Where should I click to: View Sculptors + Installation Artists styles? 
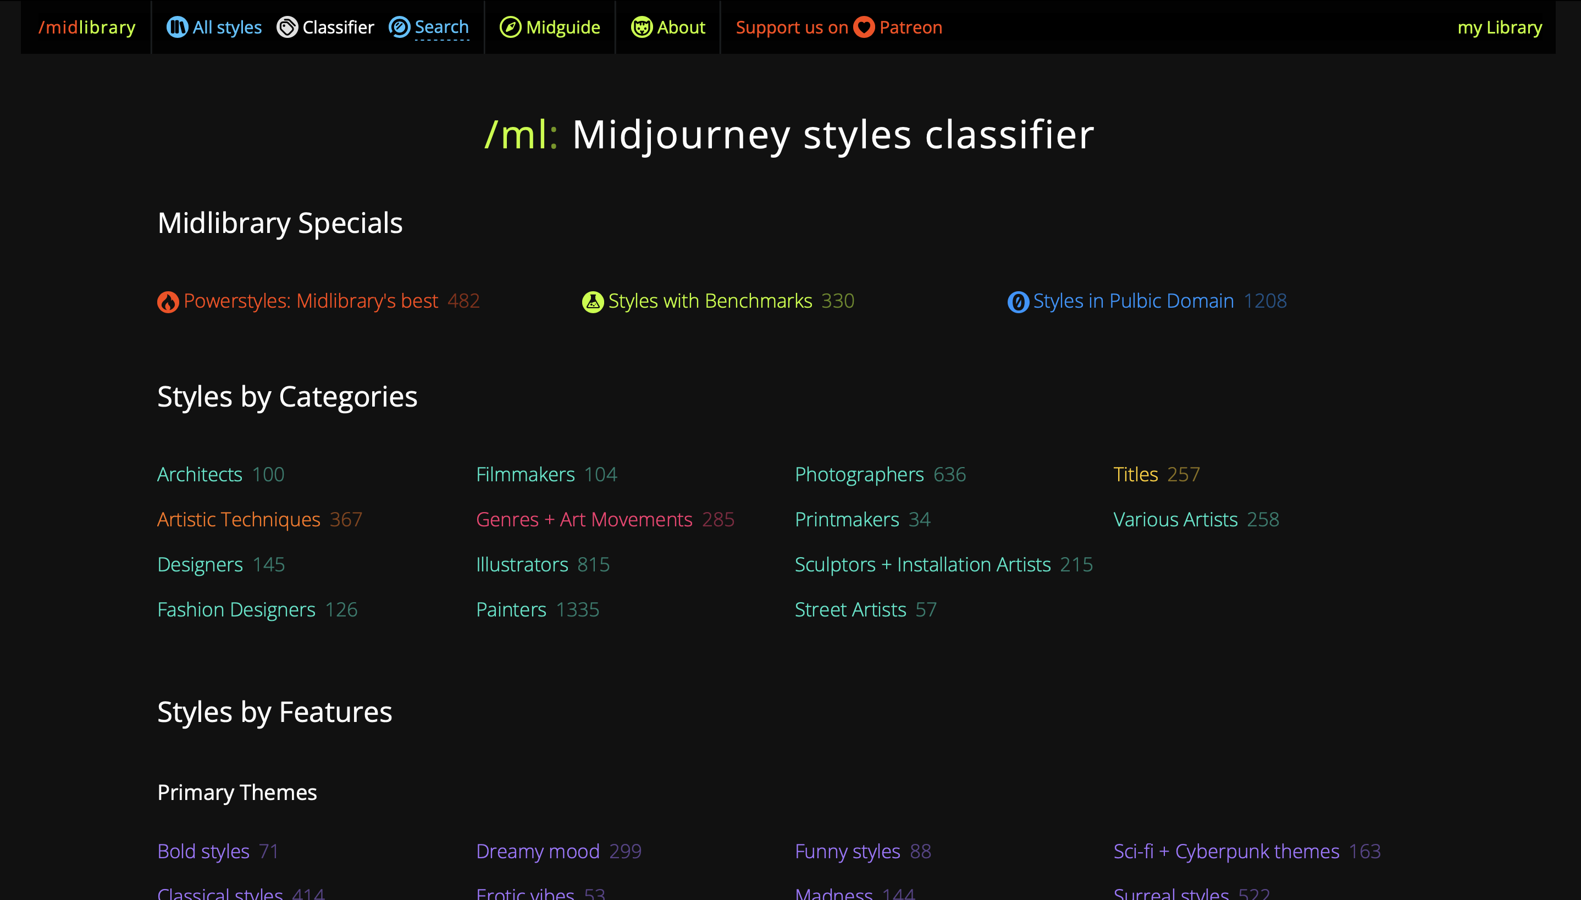[x=922, y=564]
